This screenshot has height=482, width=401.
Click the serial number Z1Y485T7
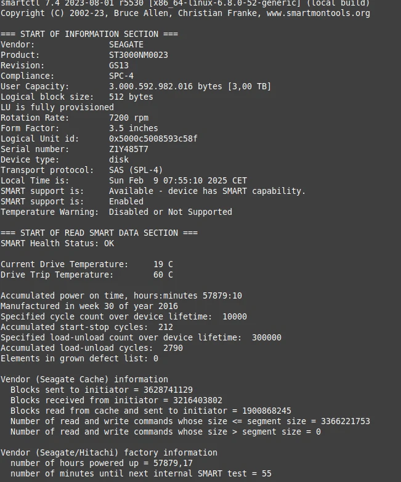tap(129, 150)
